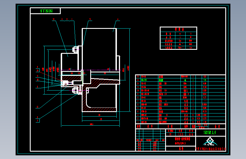246x159 pixels.
Task: Select the company name 宁夏天地奔牛银起设备有限公司
Action: coord(211,149)
